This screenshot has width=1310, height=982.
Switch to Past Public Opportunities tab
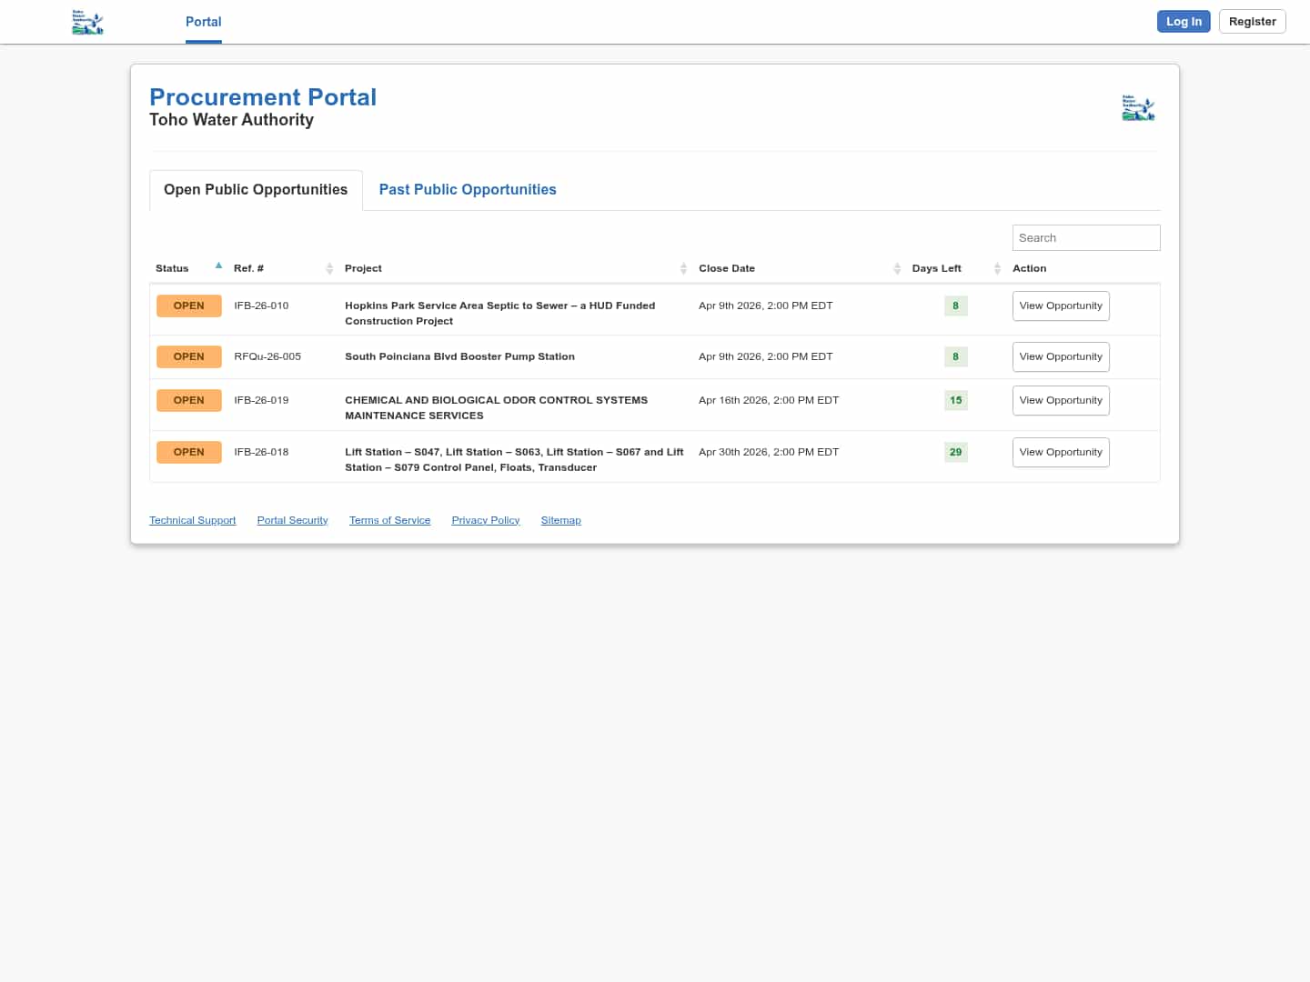[468, 189]
